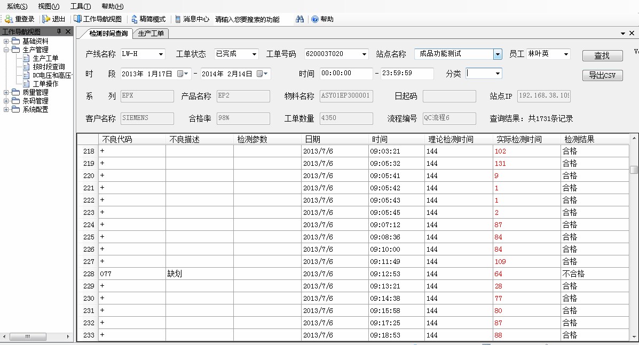Viewport: 639px width, 345px height.
Task: Click the binoculars search icon
Action: tap(300, 19)
